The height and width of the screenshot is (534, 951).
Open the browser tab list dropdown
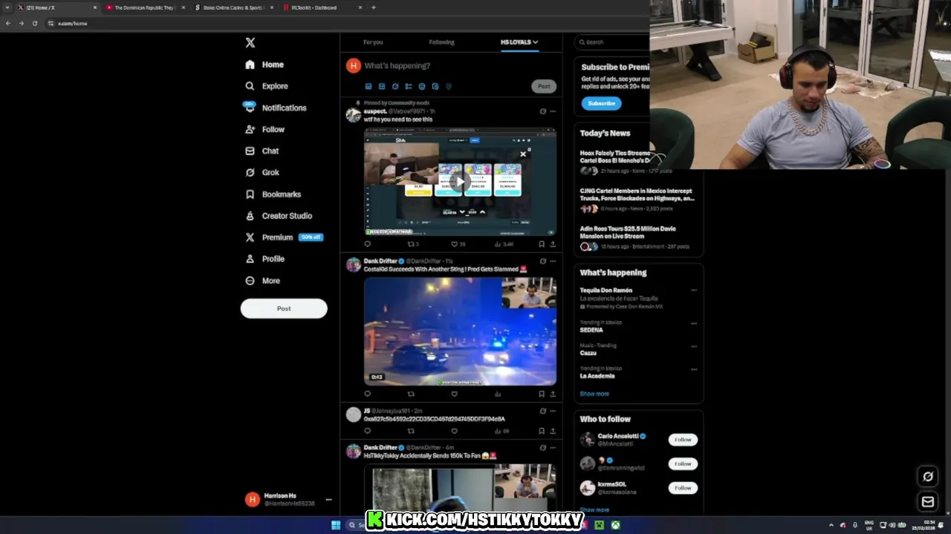(7, 7)
